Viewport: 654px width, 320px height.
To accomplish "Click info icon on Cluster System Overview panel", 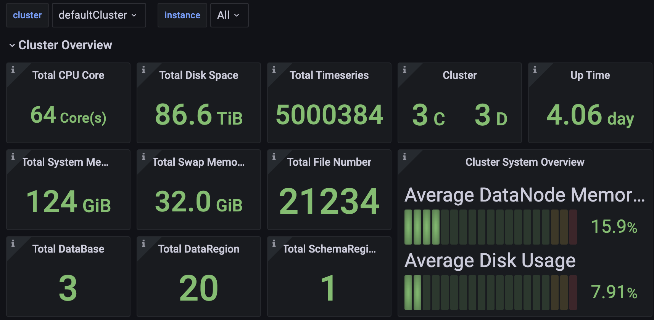I will 404,157.
